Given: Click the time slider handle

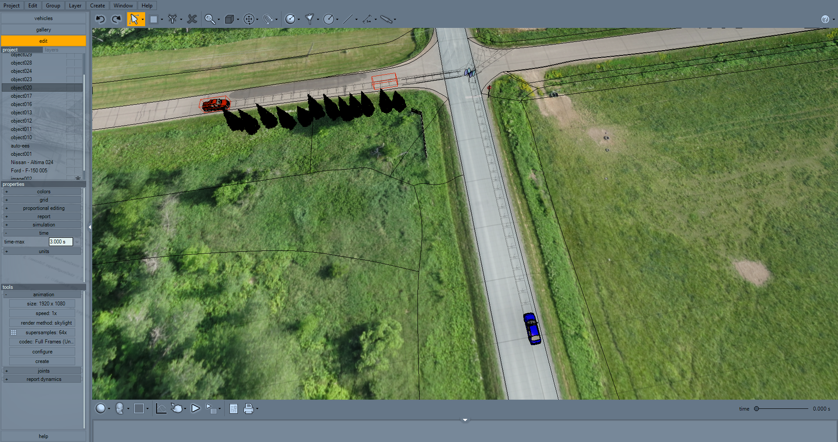Looking at the screenshot, I should coord(756,409).
